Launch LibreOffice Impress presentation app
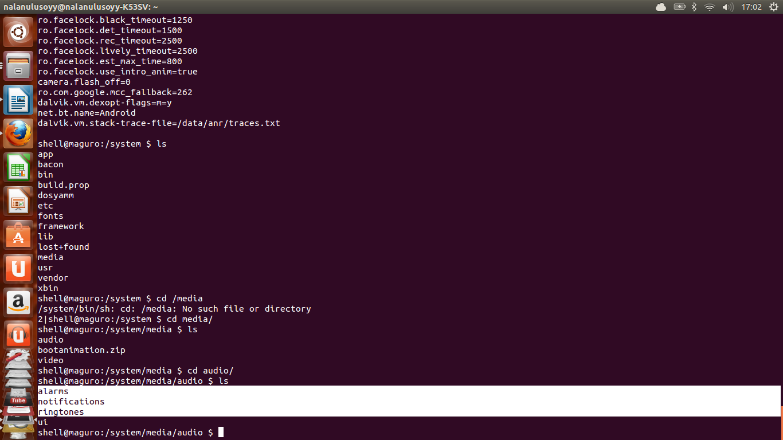This screenshot has height=440, width=783. coord(18,201)
